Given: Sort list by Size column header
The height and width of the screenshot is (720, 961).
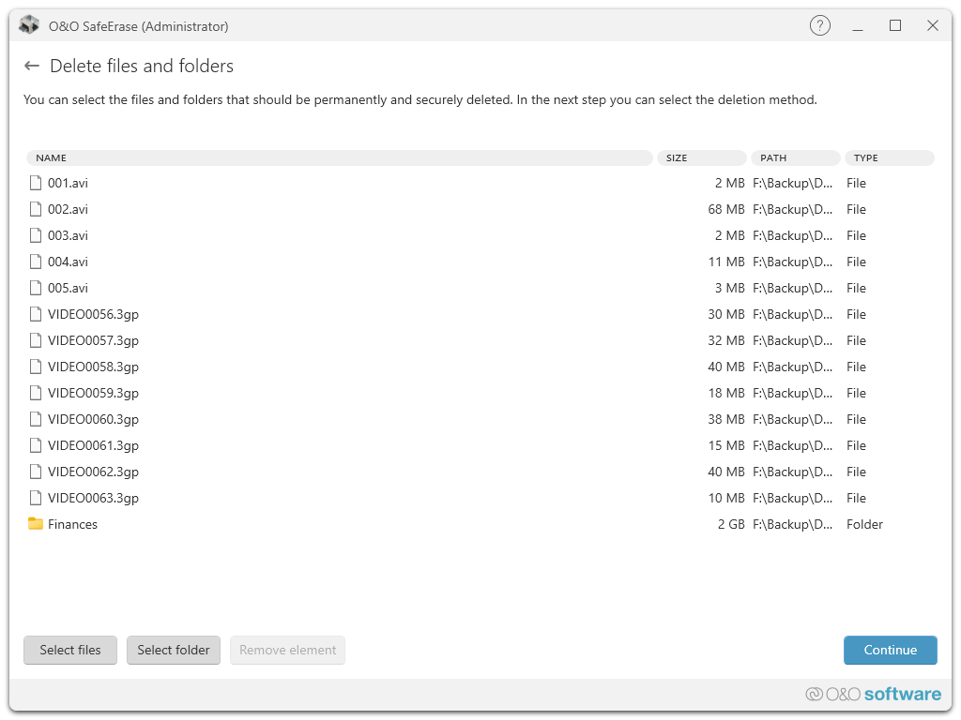Looking at the screenshot, I should pos(701,158).
